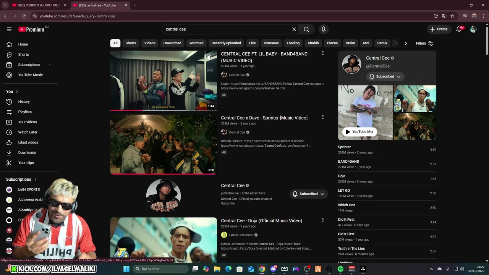Open CENTRAL CEE FT. LIL BABY title
The height and width of the screenshot is (275, 489).
tap(264, 57)
